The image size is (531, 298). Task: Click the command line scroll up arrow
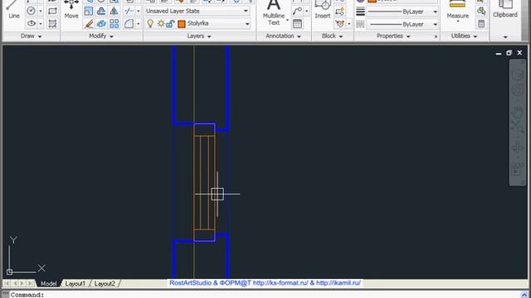click(524, 295)
